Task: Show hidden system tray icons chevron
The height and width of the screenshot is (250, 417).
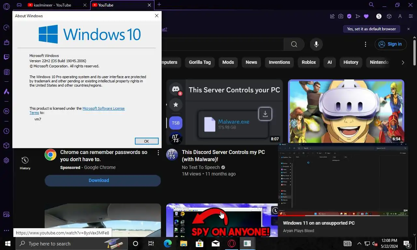Action: (x=359, y=243)
